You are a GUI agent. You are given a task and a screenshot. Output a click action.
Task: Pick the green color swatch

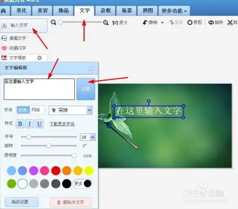point(11,184)
